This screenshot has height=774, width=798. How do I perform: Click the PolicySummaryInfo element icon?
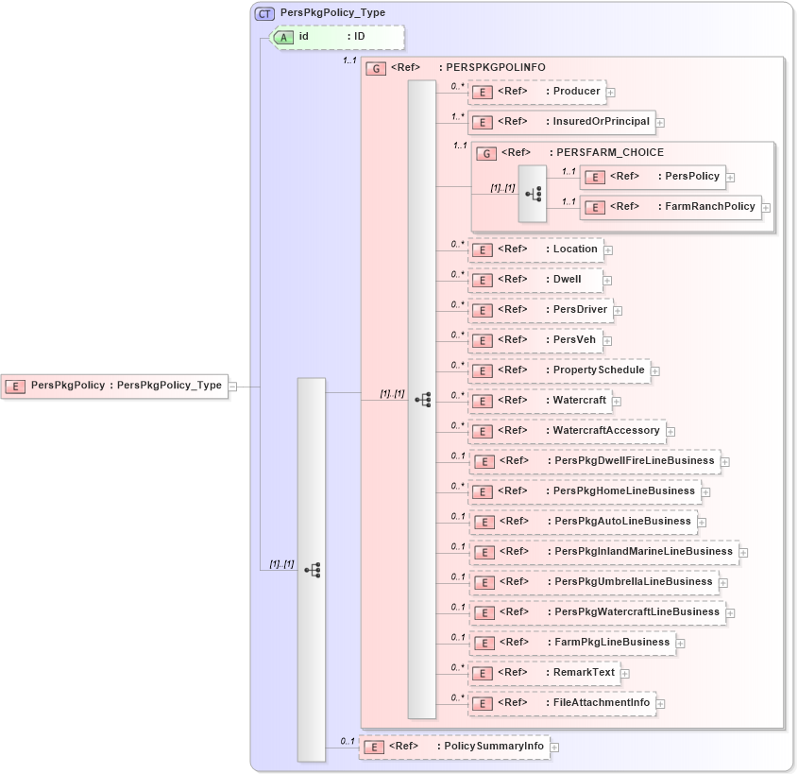373,747
